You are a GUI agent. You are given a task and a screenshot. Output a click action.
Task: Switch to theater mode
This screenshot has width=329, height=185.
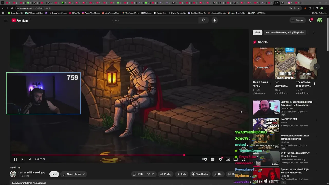point(235,159)
